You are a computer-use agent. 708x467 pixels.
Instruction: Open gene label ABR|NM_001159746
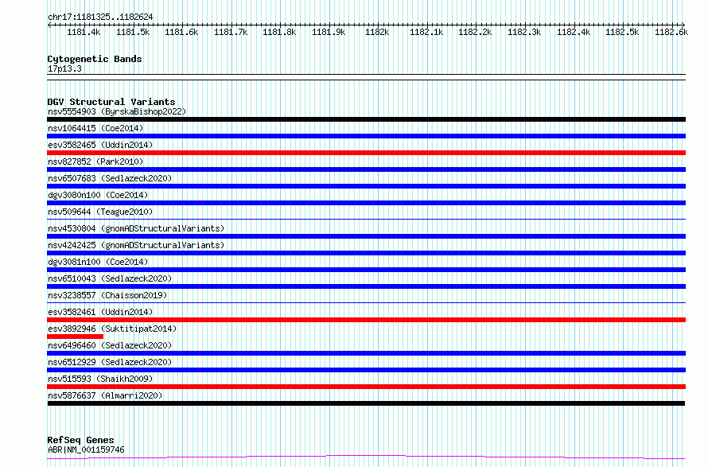pyautogui.click(x=86, y=449)
